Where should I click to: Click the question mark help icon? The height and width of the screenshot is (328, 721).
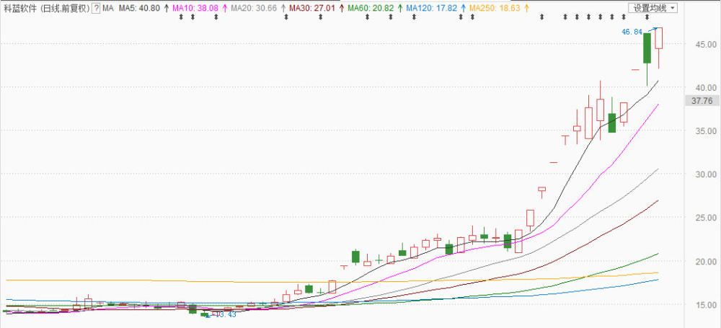[96, 8]
